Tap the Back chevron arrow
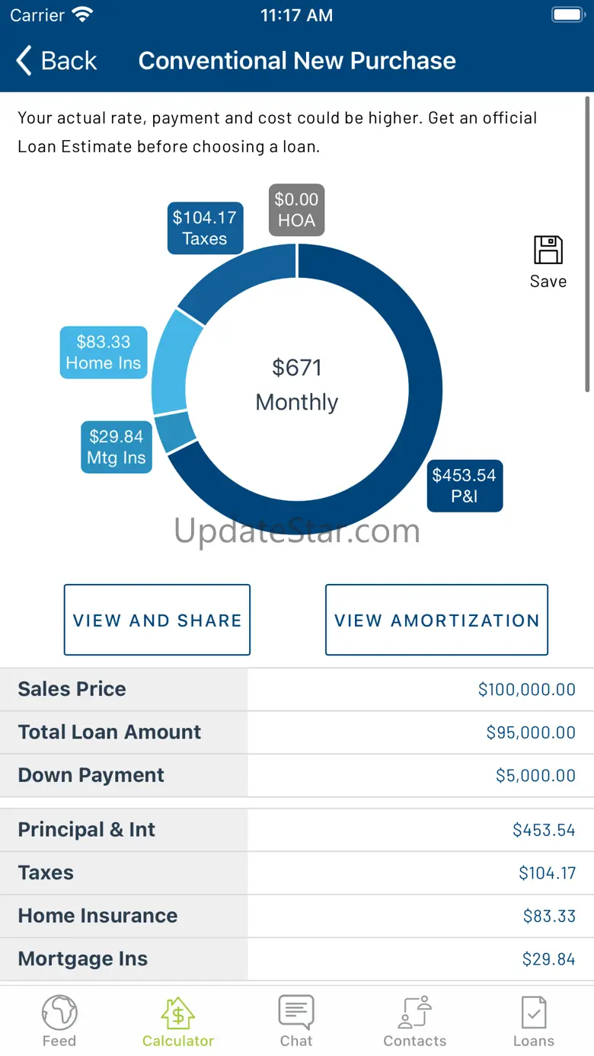 (x=24, y=61)
